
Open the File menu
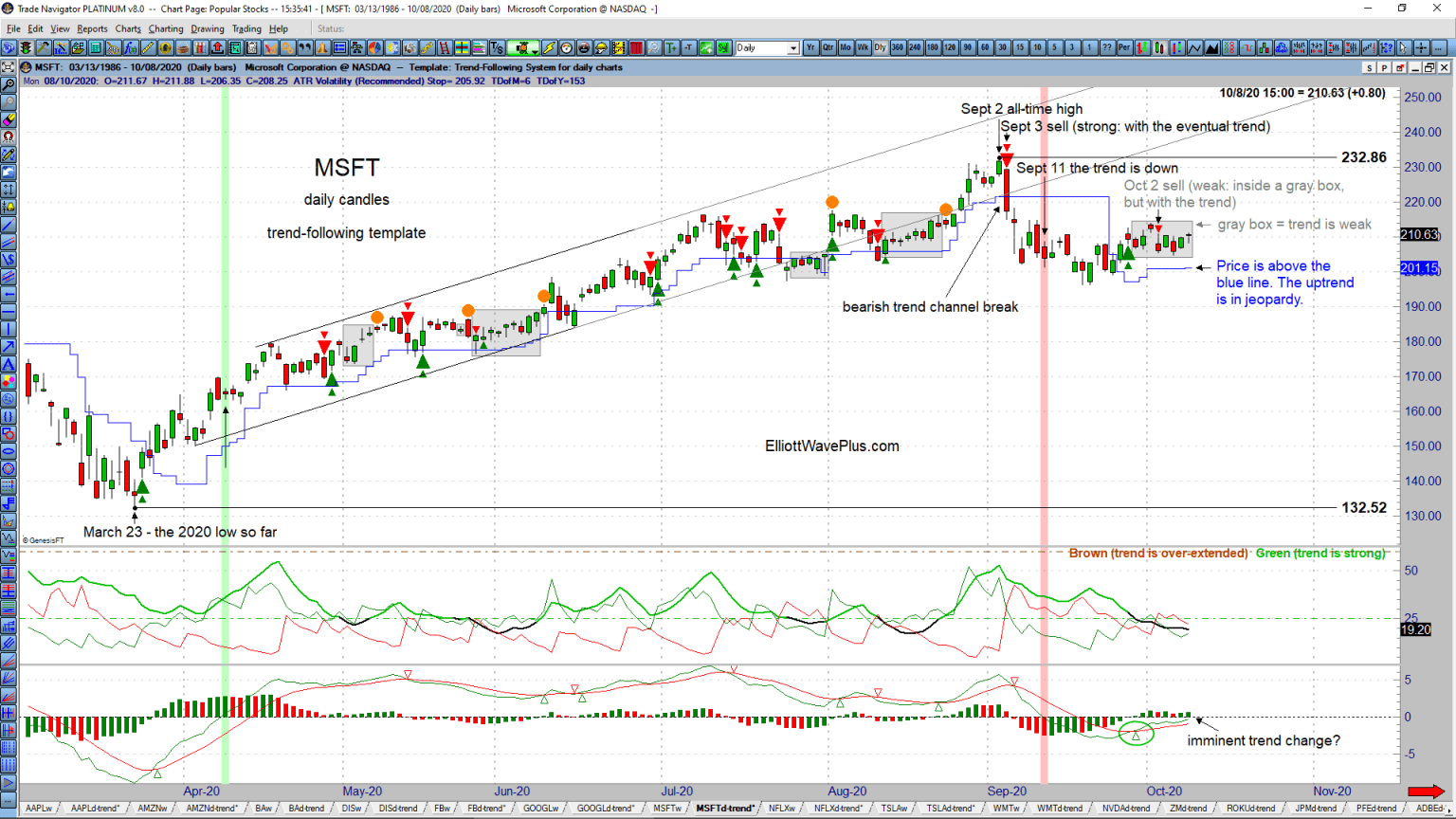tap(13, 28)
